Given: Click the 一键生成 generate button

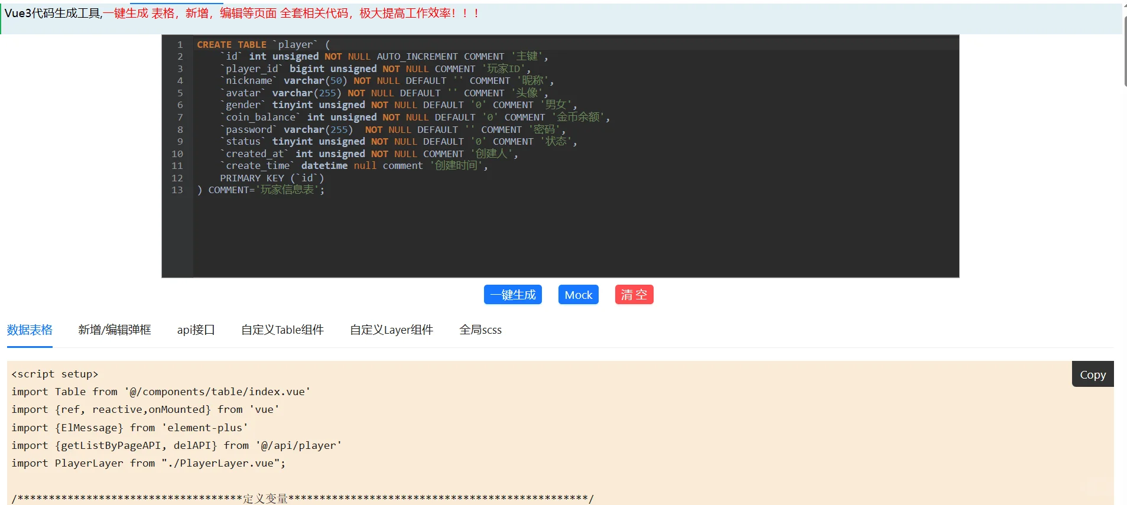Looking at the screenshot, I should coord(512,295).
